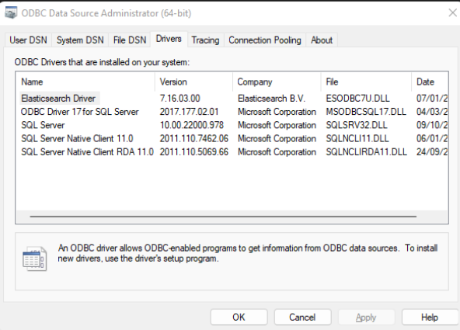Go to the Tracing tab
The height and width of the screenshot is (330, 460).
(205, 40)
